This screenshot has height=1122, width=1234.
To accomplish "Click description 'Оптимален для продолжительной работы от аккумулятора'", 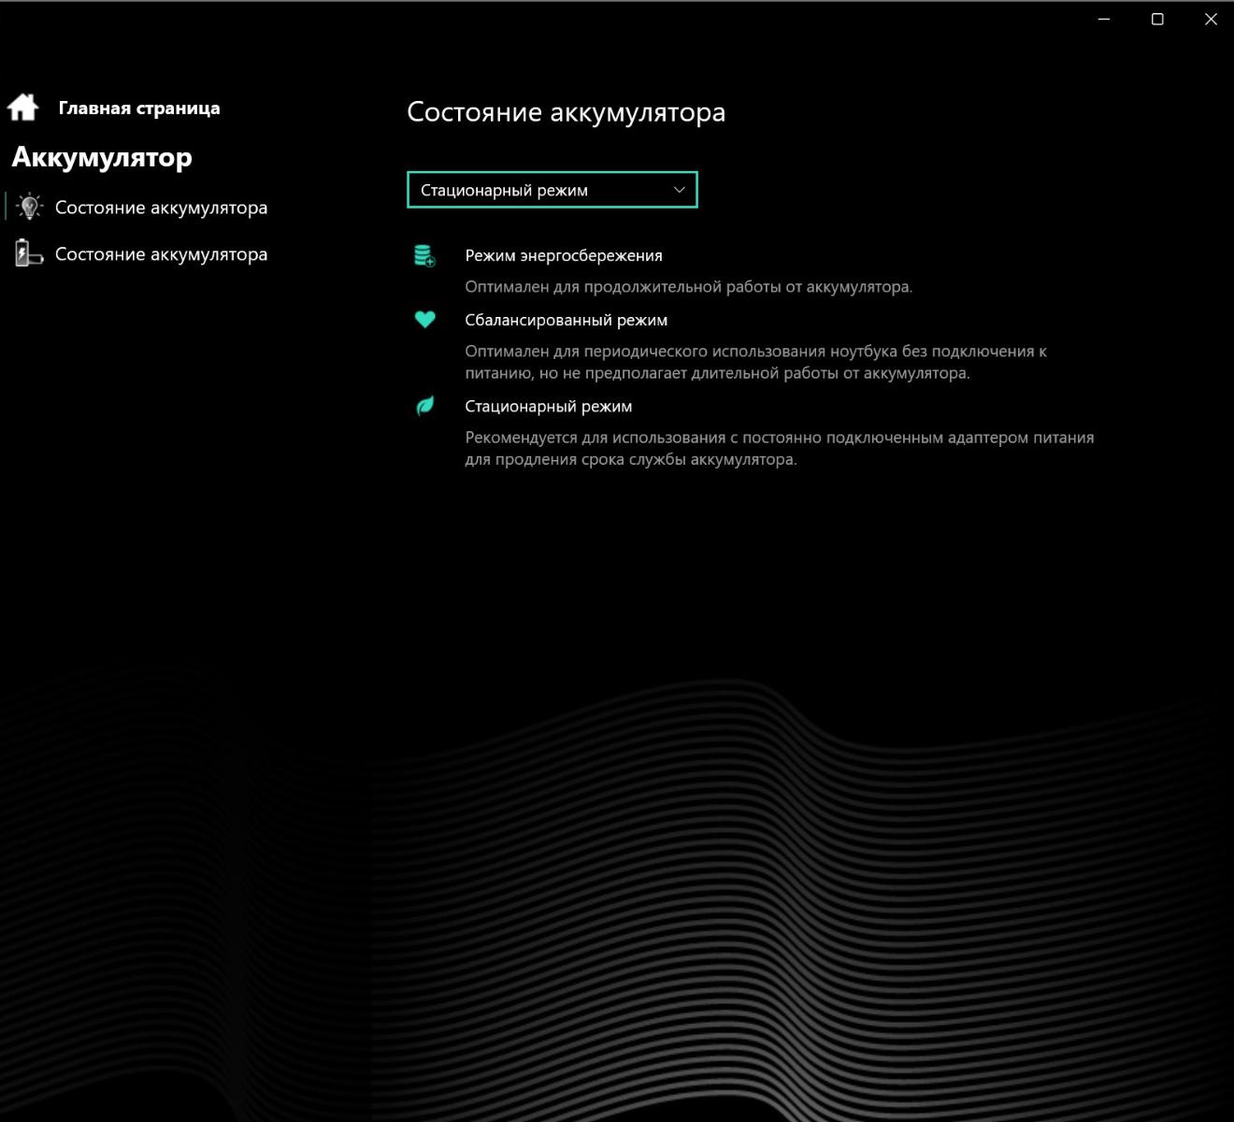I will click(689, 287).
